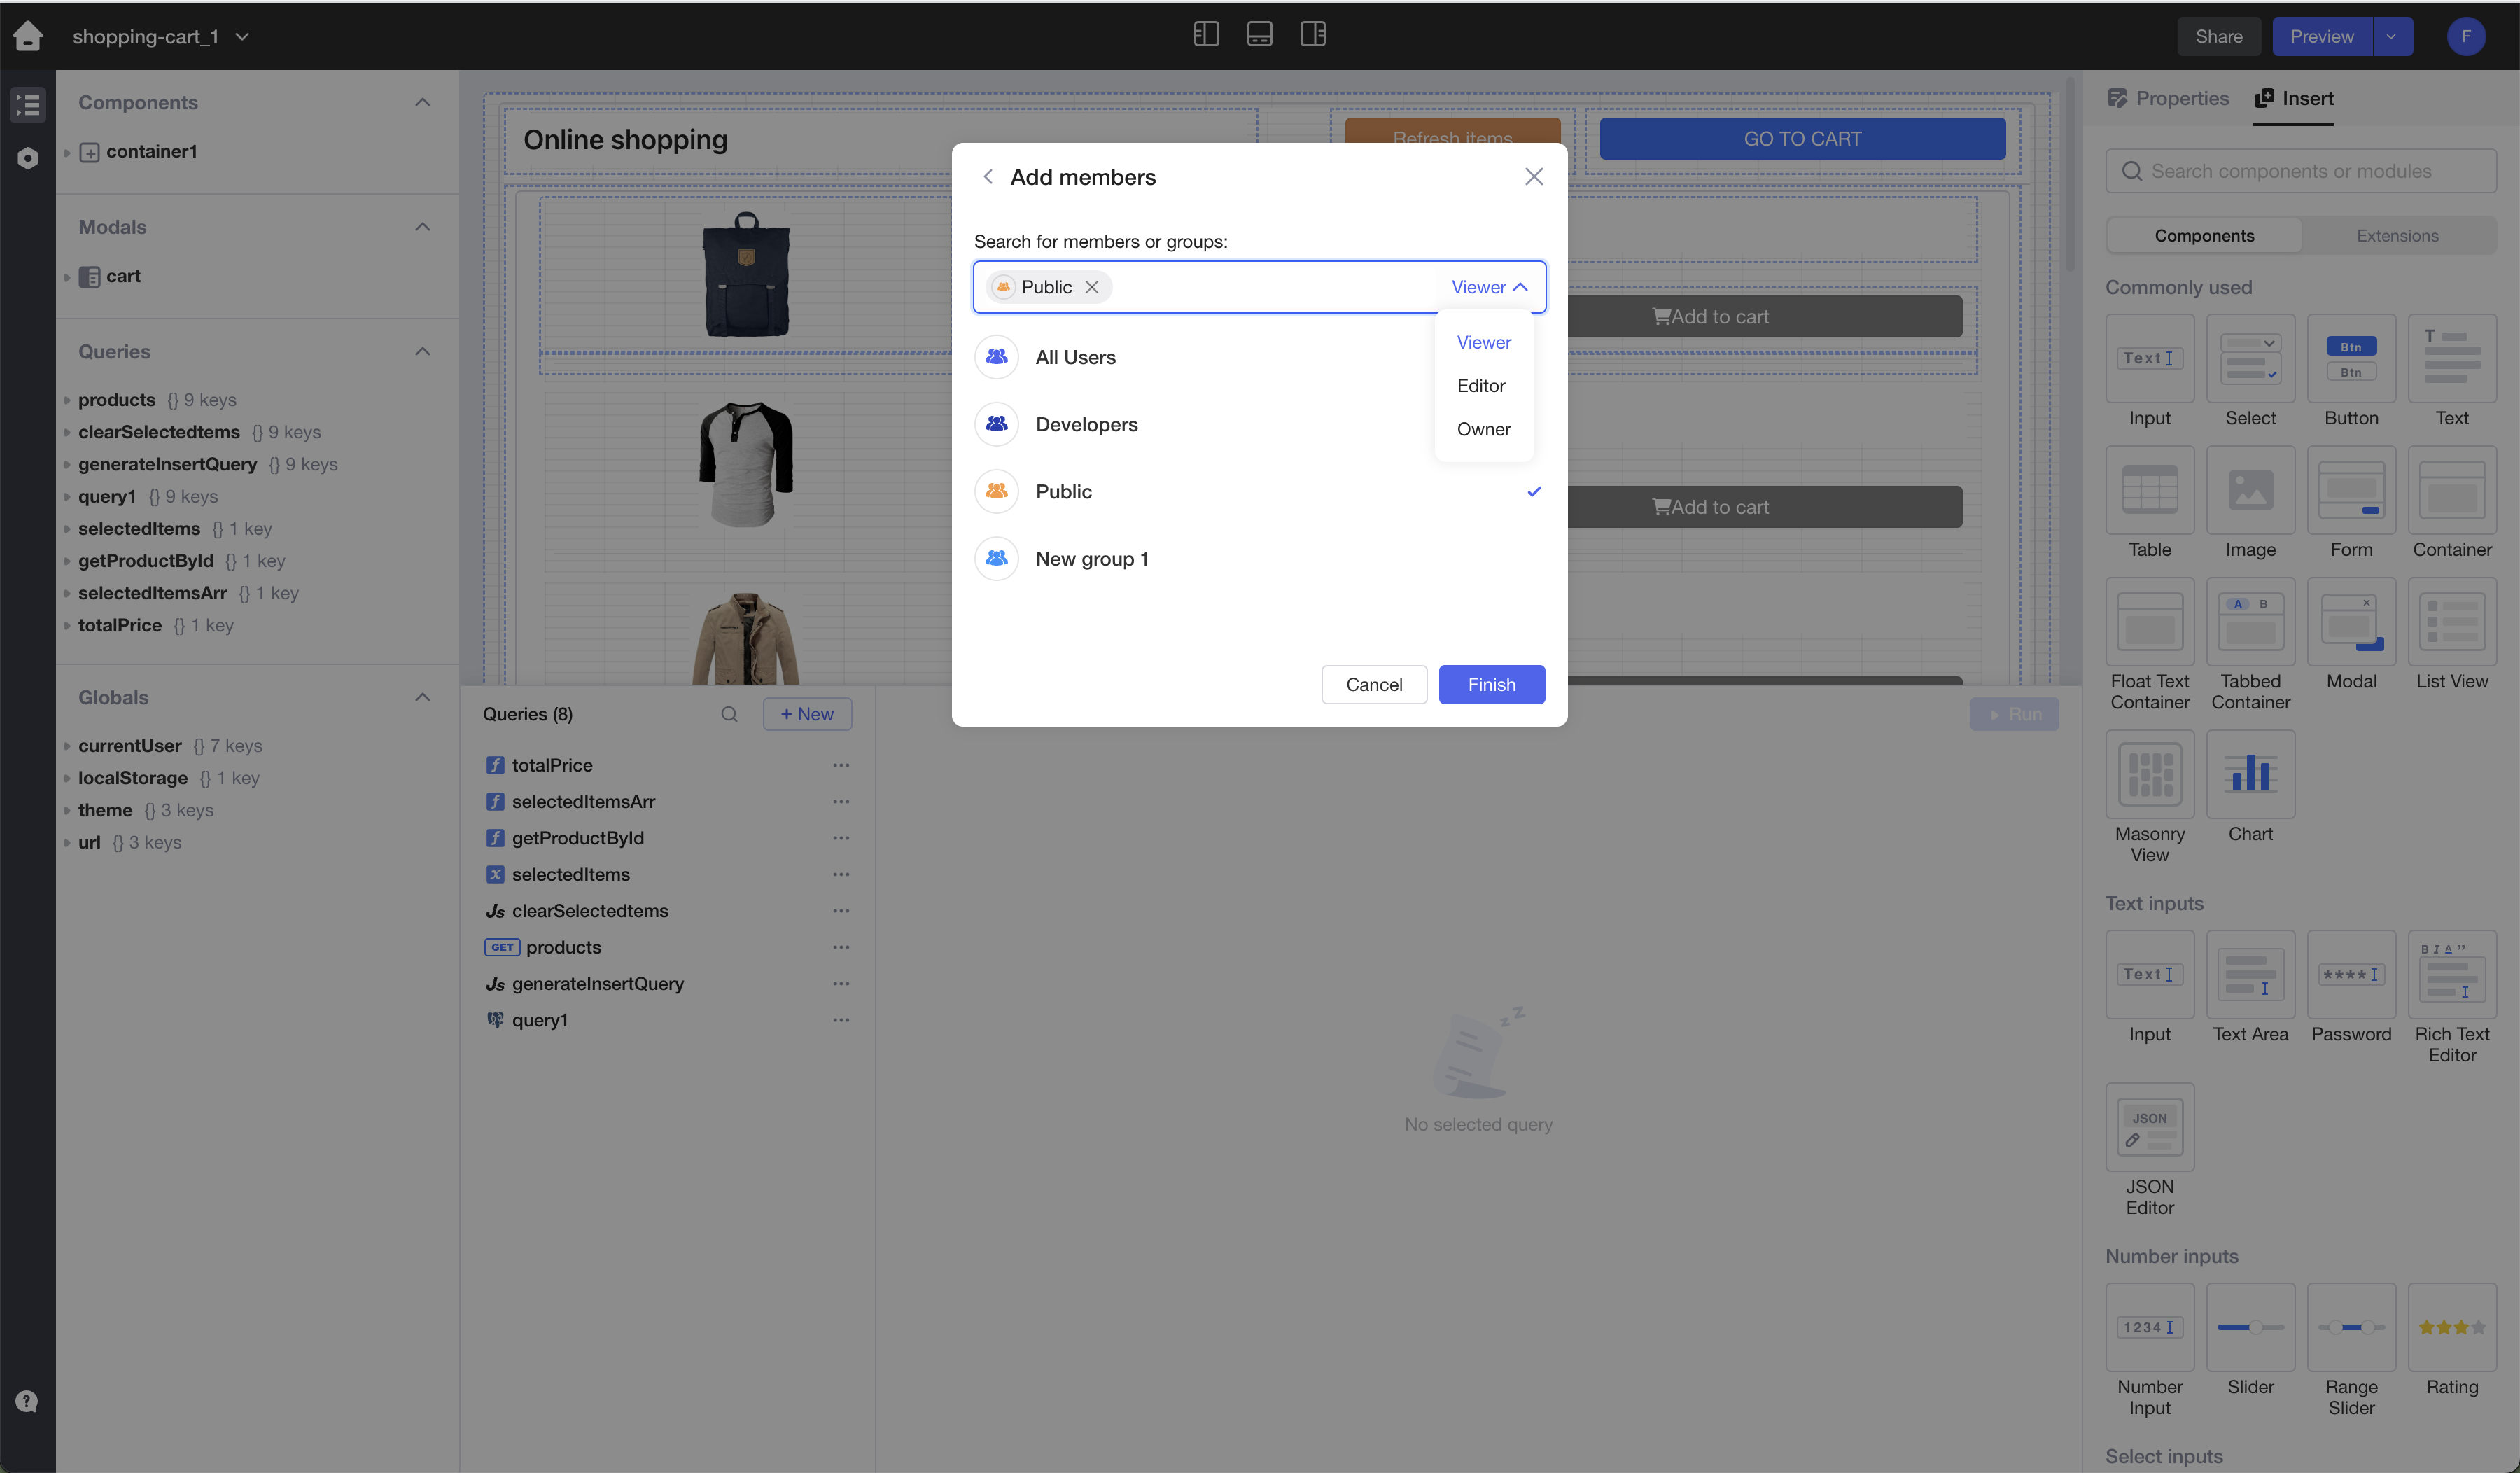Screen dimensions: 2520x1473
Task: Select the Developers group
Action: pyautogui.click(x=1086, y=424)
